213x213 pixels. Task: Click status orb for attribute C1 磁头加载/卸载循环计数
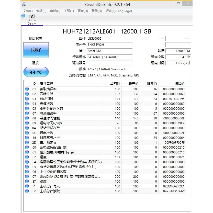(x=27, y=152)
